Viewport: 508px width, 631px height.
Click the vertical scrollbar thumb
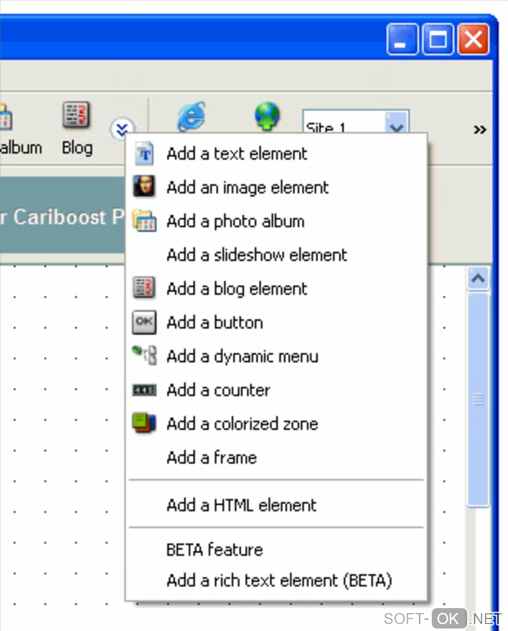click(x=478, y=399)
